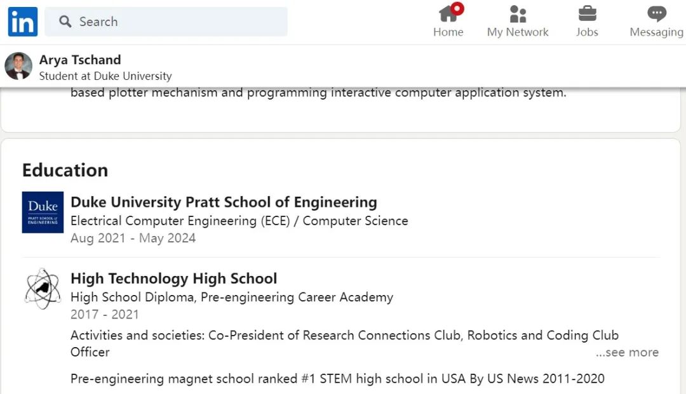Select the Messaging nav label
This screenshot has height=394, width=686.
click(x=656, y=32)
